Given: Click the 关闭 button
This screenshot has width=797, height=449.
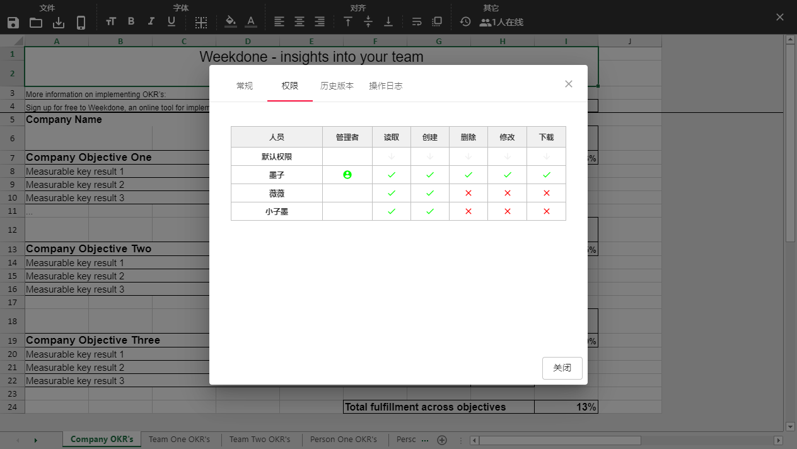Looking at the screenshot, I should click(x=562, y=368).
